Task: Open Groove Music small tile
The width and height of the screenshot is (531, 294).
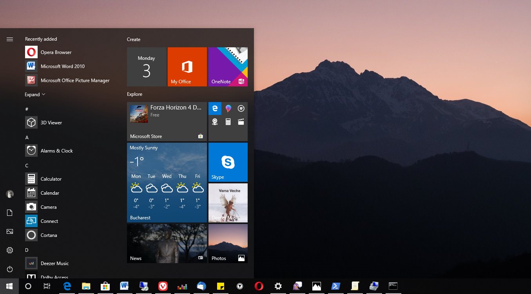Action: coord(241,109)
